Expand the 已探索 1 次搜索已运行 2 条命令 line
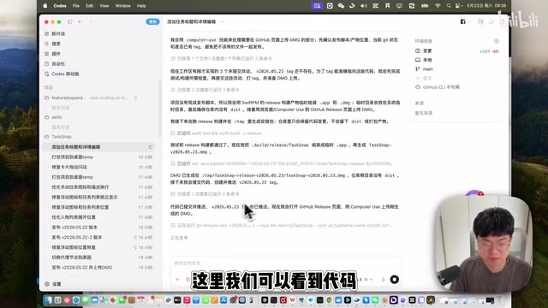 coord(205,194)
